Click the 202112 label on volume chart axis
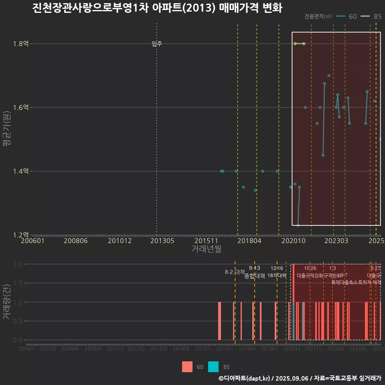This screenshot has width=385, height=385. pyautogui.click(x=313, y=349)
